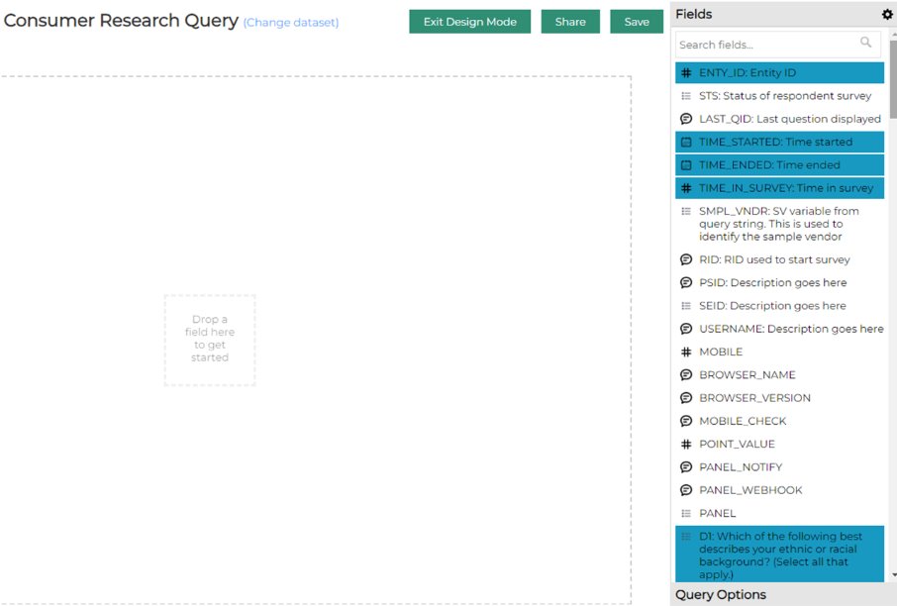Image resolution: width=897 pixels, height=606 pixels.
Task: Click the calendar icon beside TIME_STARTED
Action: [686, 143]
